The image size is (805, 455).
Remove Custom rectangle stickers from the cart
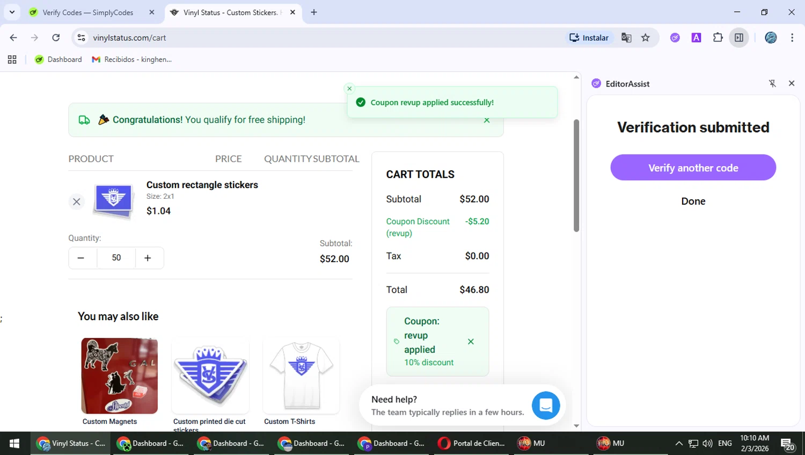tap(77, 202)
